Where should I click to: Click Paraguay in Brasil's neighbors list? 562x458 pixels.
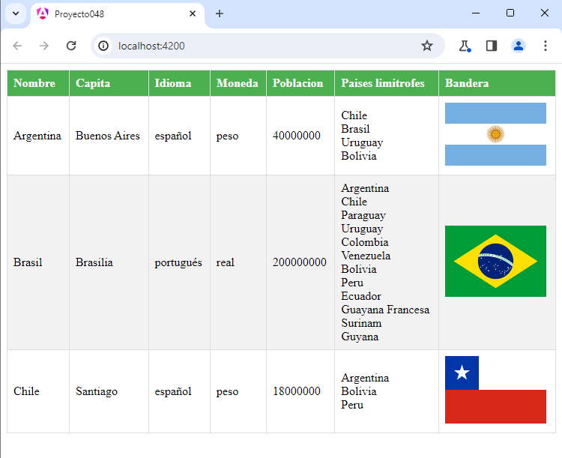coord(363,215)
